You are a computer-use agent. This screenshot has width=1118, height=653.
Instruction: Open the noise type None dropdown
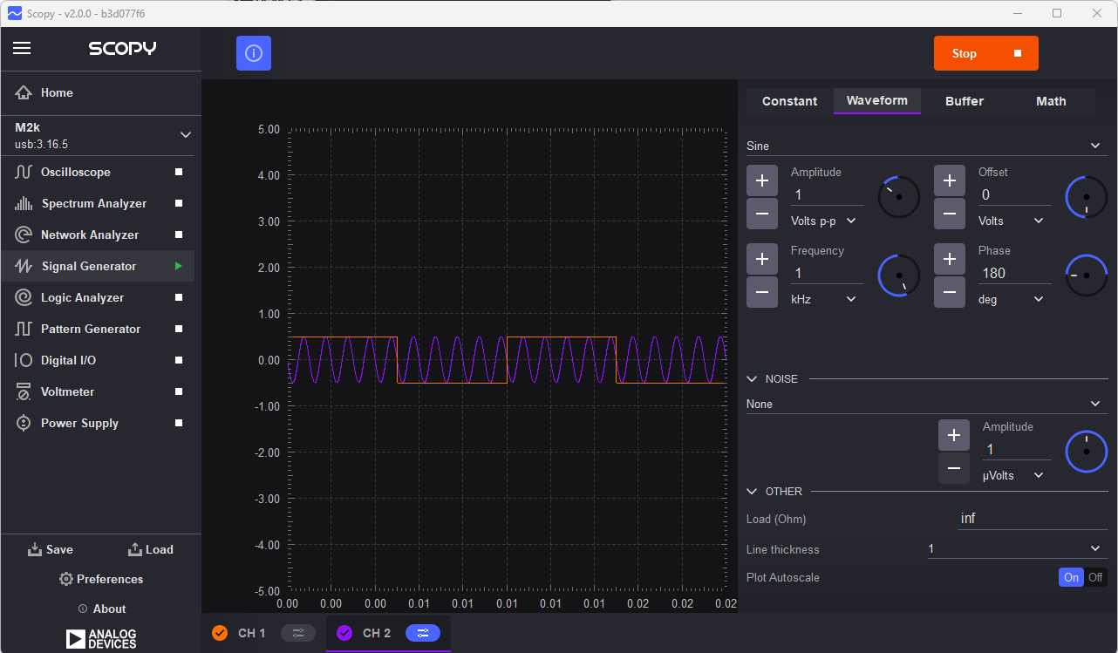click(927, 404)
